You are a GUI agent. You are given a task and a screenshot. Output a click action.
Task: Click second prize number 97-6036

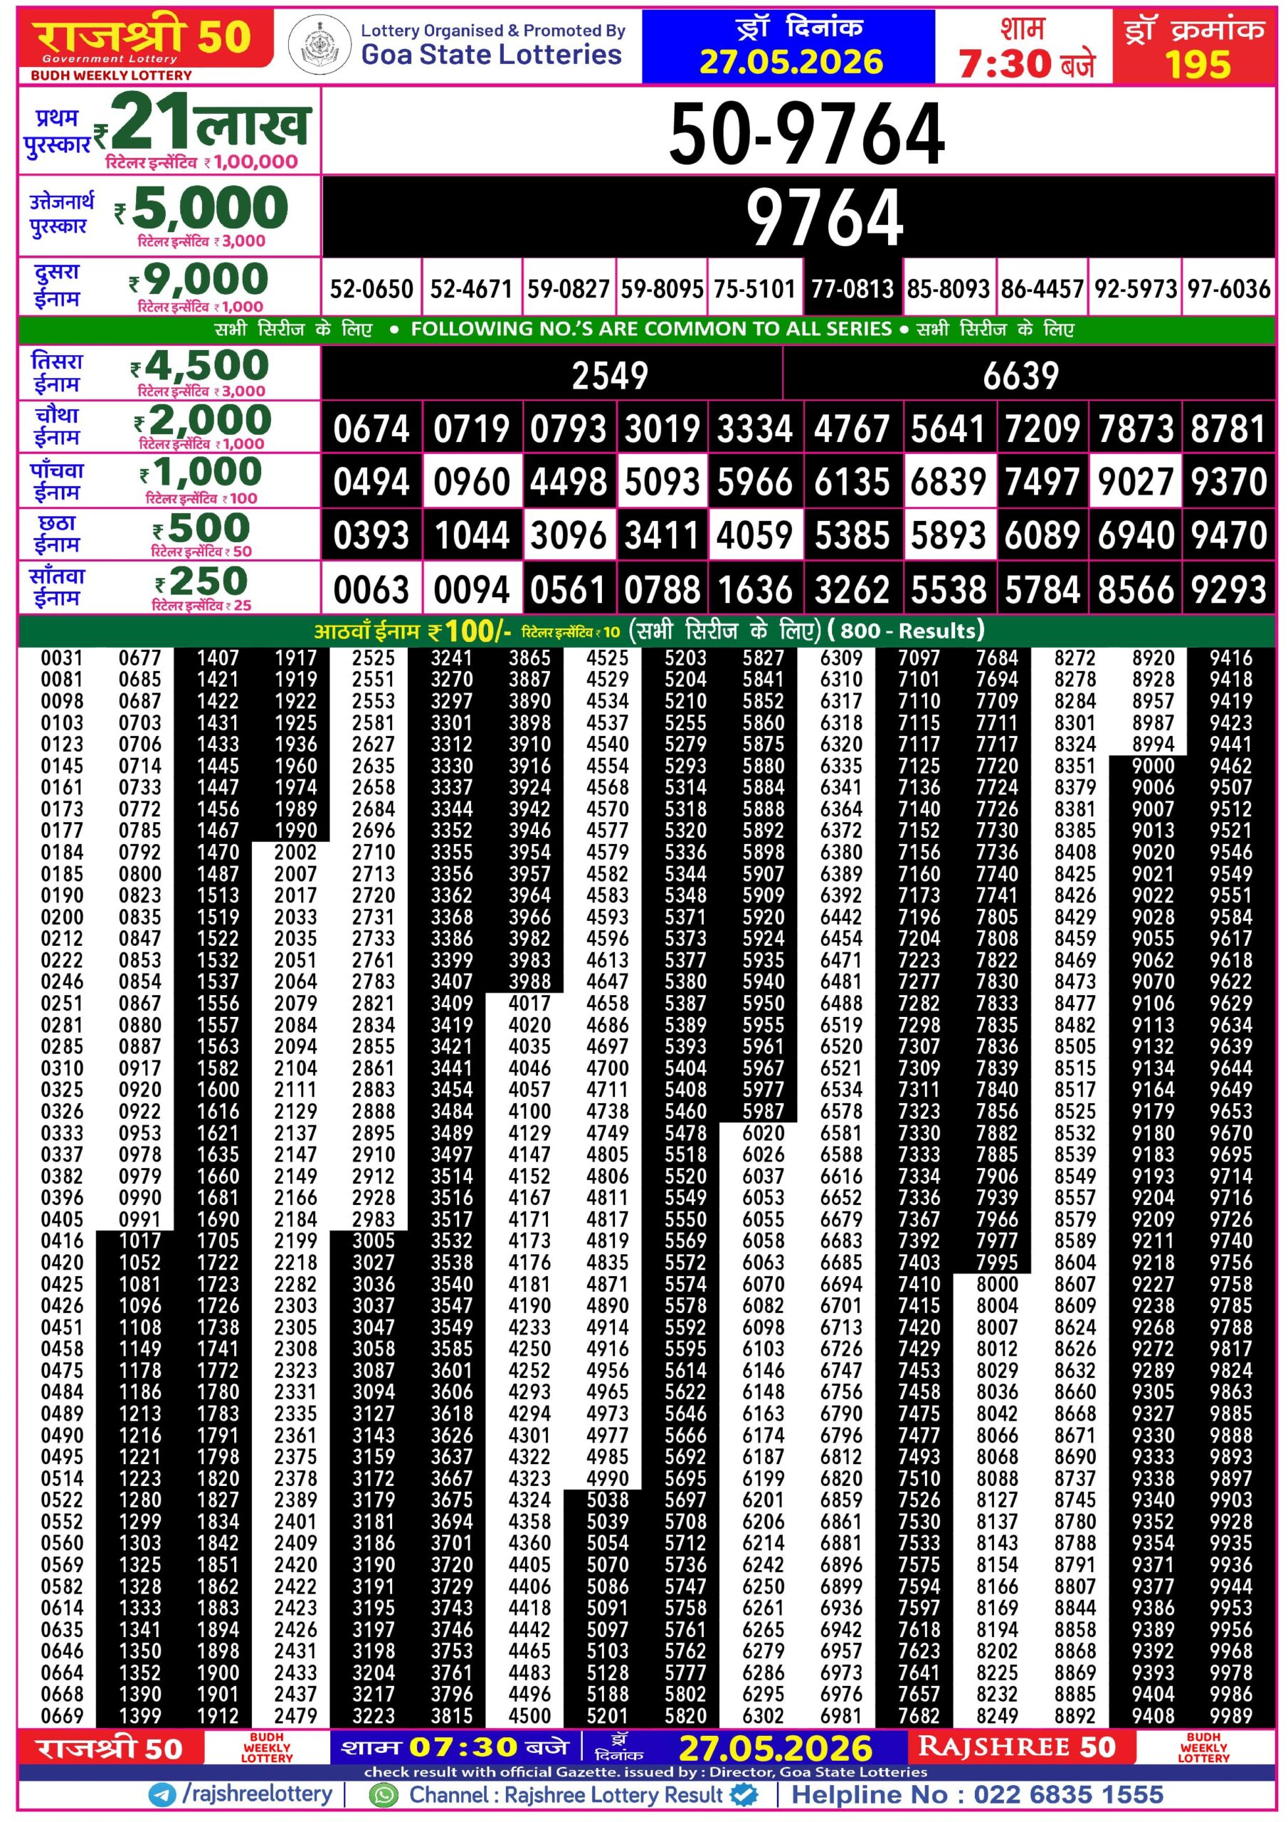tap(1228, 289)
